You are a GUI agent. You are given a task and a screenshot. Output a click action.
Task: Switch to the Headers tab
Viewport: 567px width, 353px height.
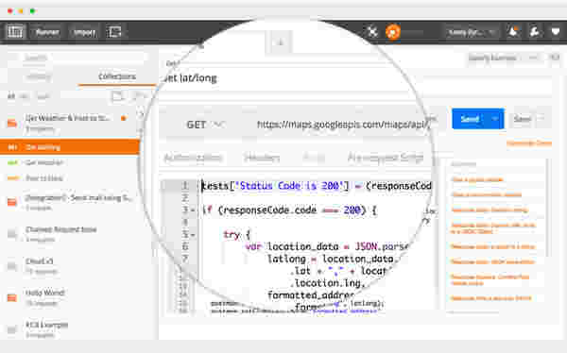(262, 158)
